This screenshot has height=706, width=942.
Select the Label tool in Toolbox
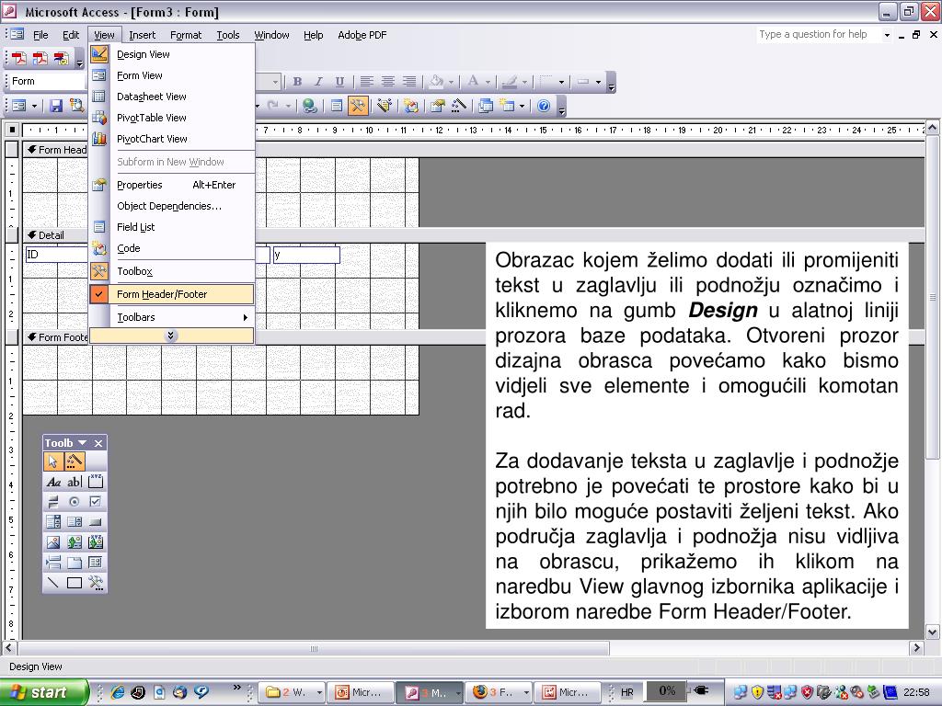(x=53, y=482)
